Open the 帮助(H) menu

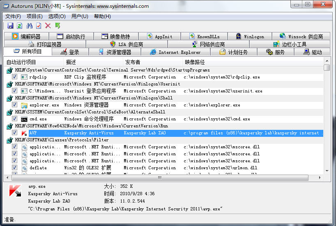click(x=102, y=16)
